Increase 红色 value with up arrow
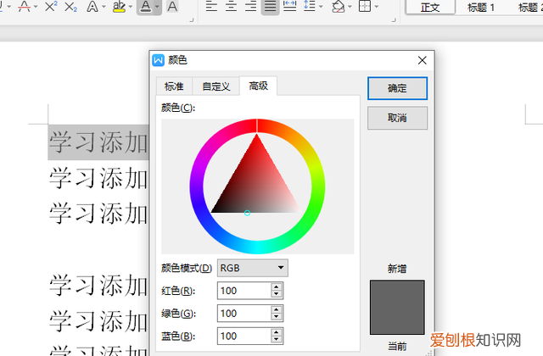 (276, 286)
